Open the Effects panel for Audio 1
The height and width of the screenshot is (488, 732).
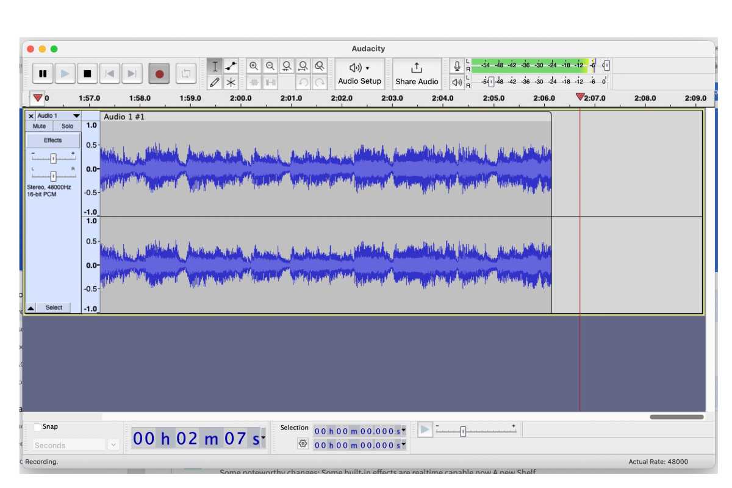[53, 140]
